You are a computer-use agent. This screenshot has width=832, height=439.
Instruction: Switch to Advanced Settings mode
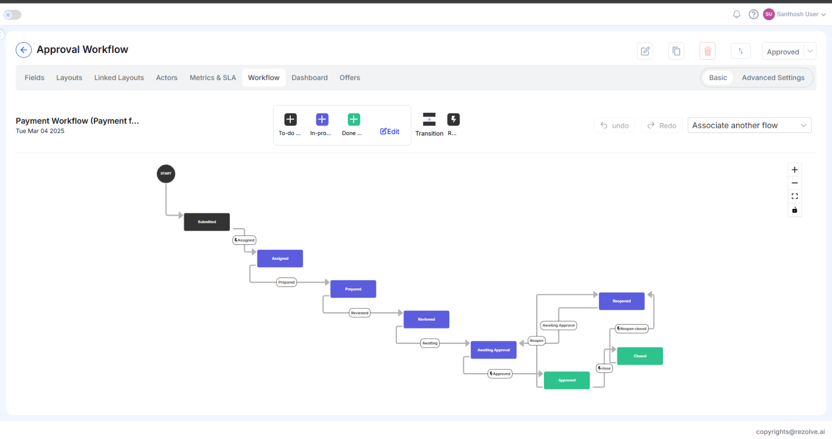(x=773, y=77)
